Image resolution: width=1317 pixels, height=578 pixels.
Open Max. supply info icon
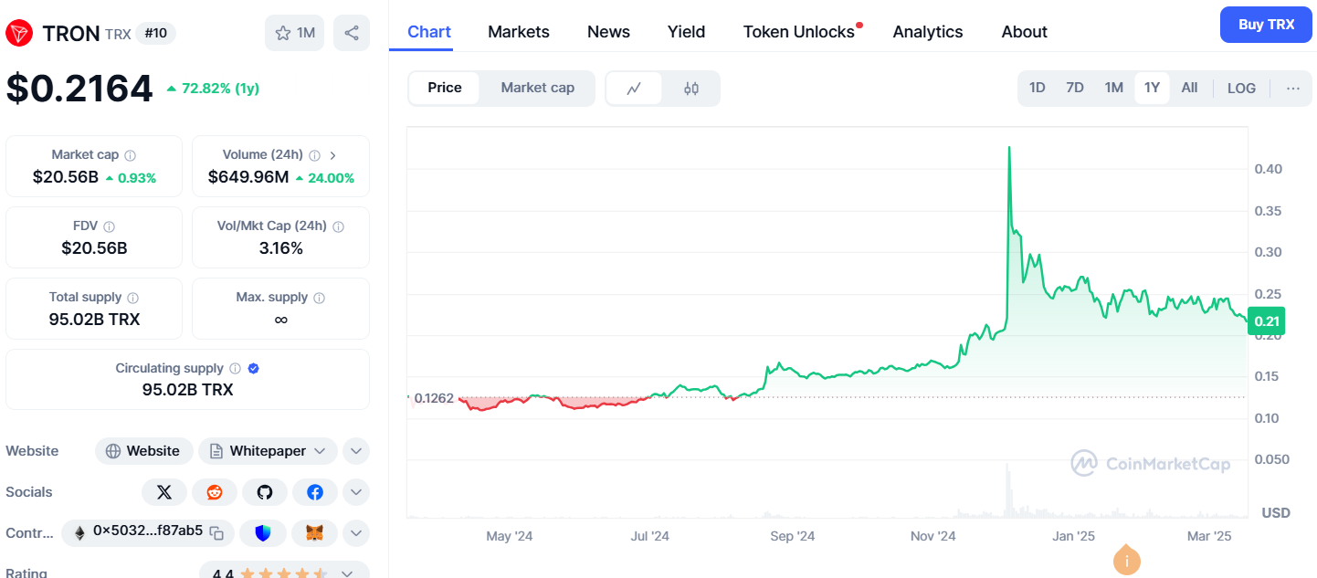pyautogui.click(x=319, y=298)
